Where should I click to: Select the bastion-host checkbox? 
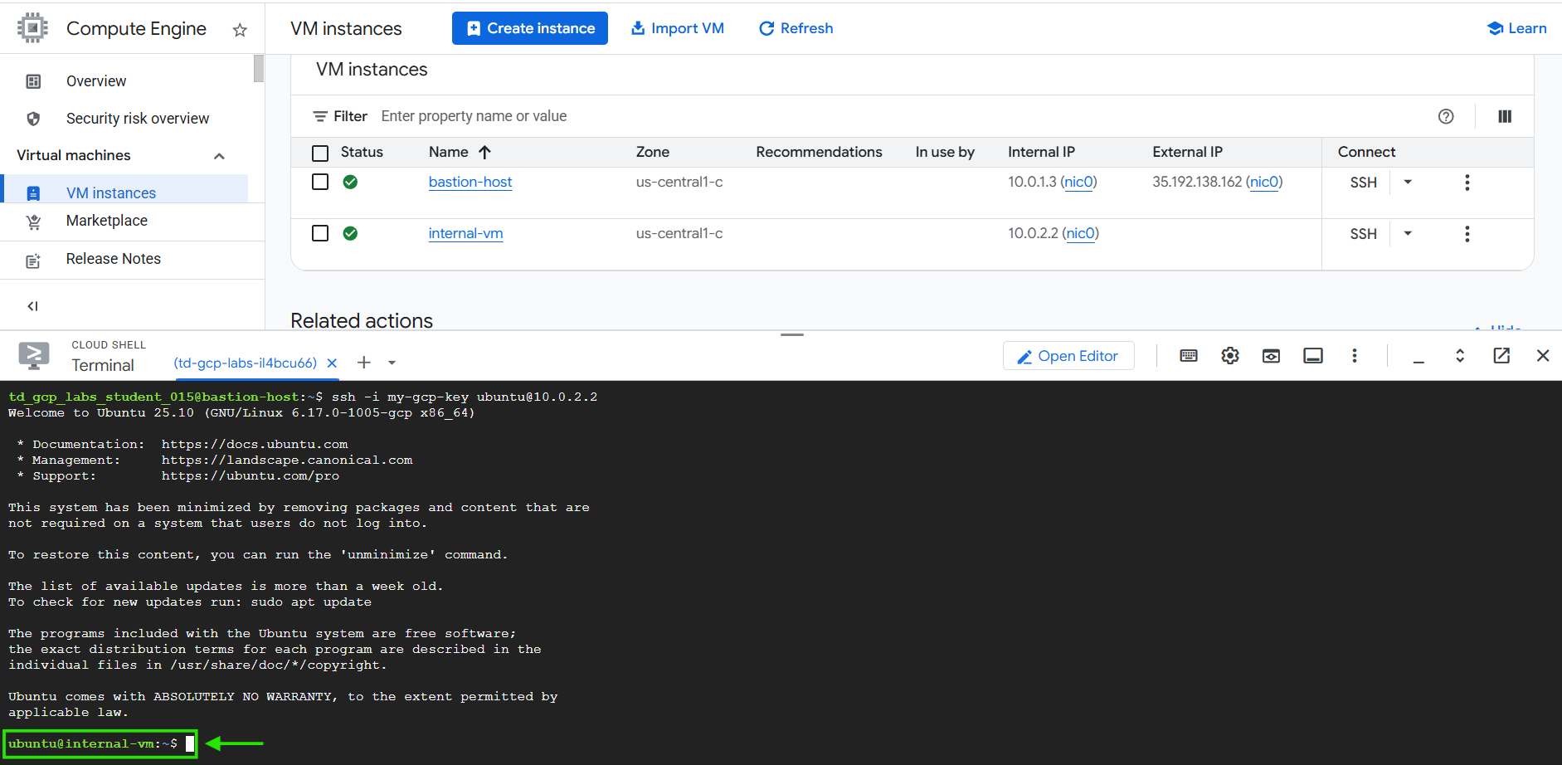pyautogui.click(x=320, y=183)
